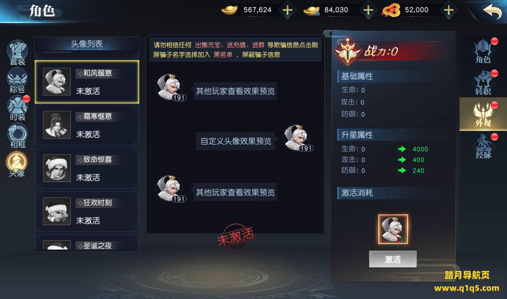Open the 称号 title icon

pos(17,80)
